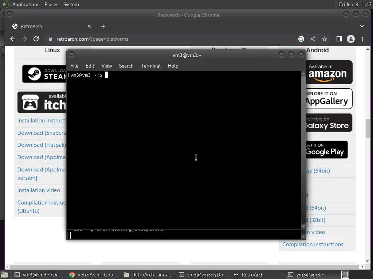Switch to RetroArch-Linux file manager taskbar item
The width and height of the screenshot is (373, 279).
[149, 275]
